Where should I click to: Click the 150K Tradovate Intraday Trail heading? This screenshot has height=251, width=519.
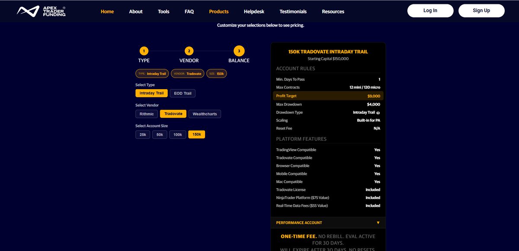[x=328, y=51]
